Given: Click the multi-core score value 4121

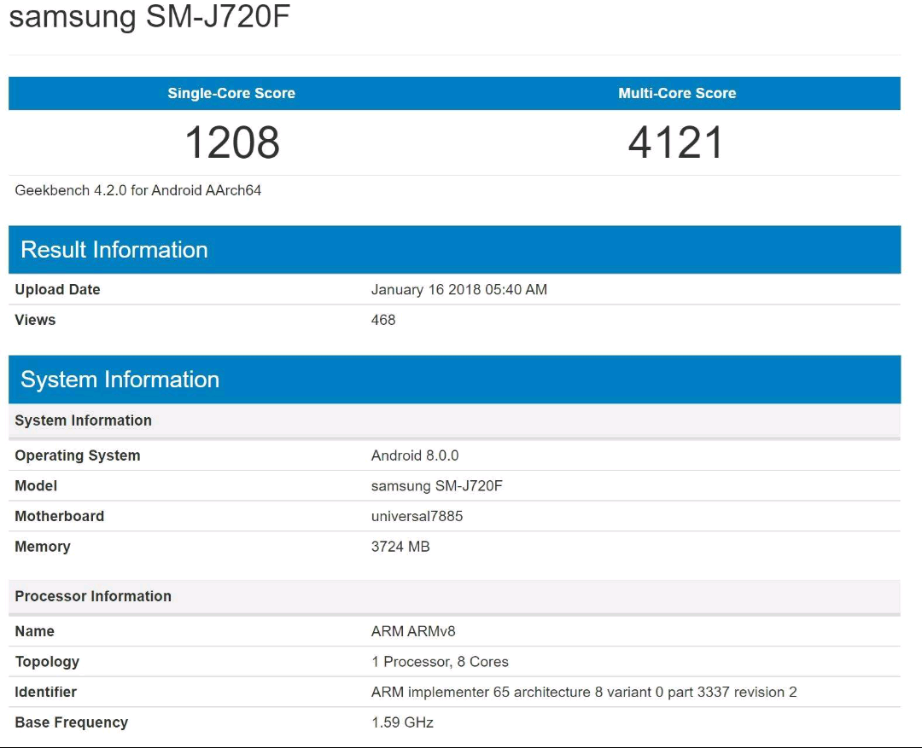Looking at the screenshot, I should 676,142.
